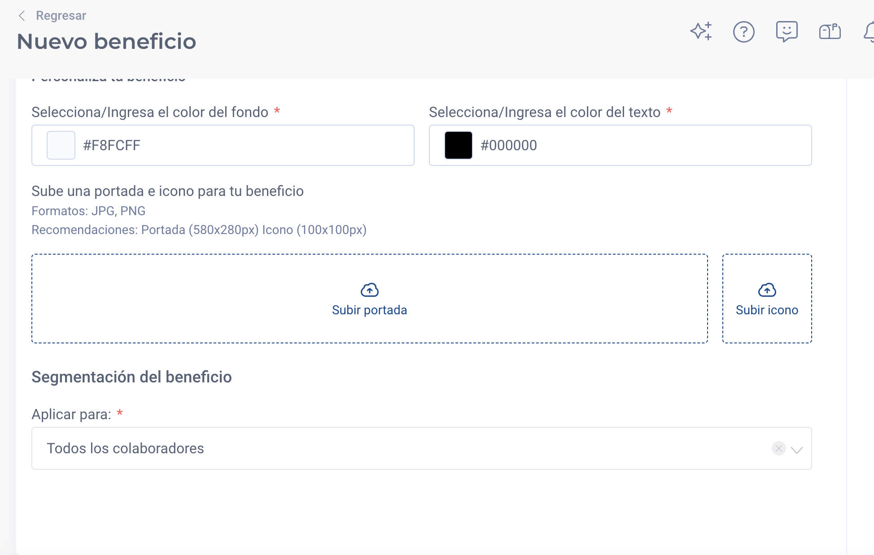Viewport: 874px width, 555px height.
Task: Open the background color swatch picker
Action: (60, 145)
